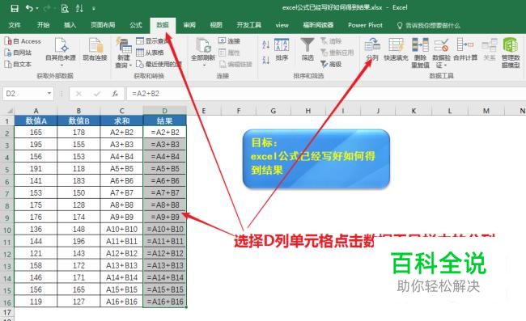The image size is (526, 321).
Task: Click the Name Box showing D2
Action: [23, 94]
